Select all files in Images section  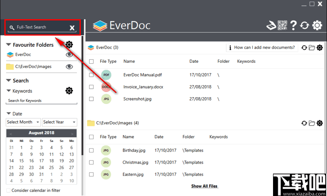(91, 137)
